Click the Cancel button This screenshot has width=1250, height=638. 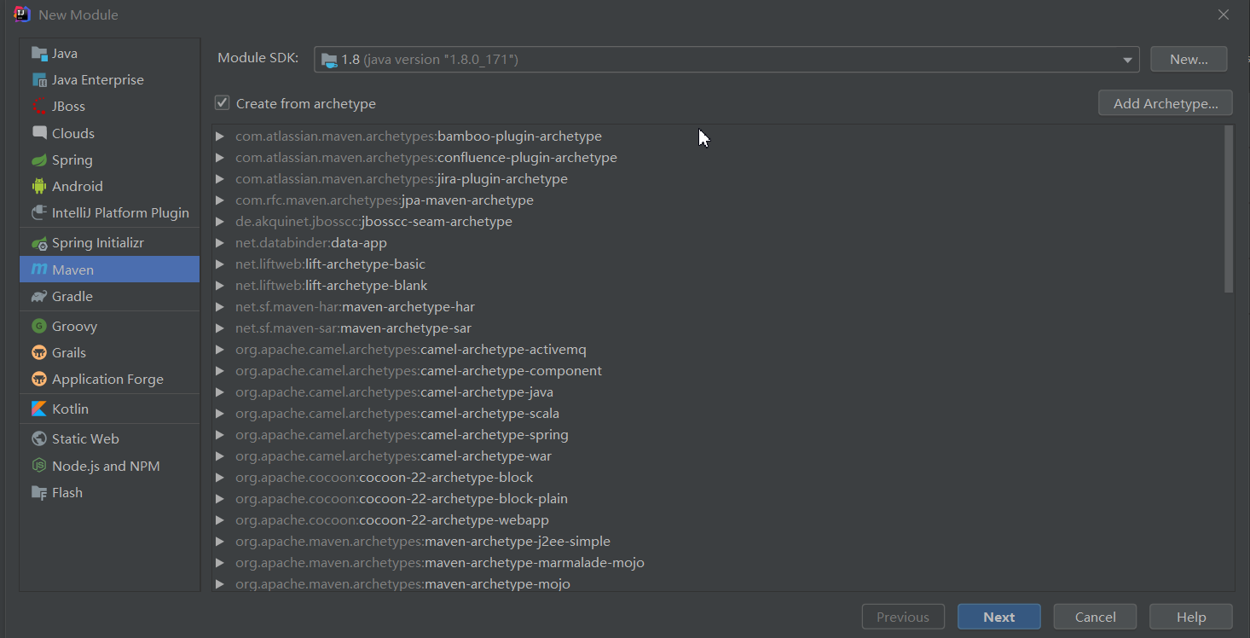1096,617
